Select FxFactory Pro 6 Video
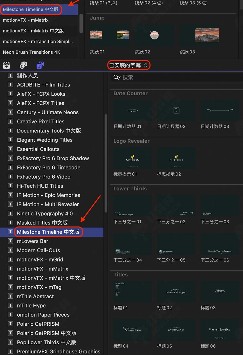 click(52, 177)
